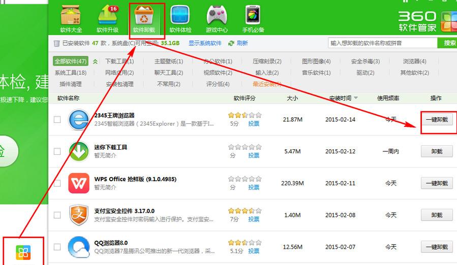
Task: Click star rating of QQ浏览器8.0
Action: coord(245,243)
